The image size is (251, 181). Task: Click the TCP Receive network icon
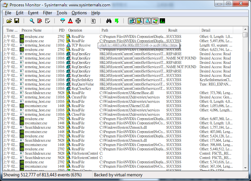(x=69, y=45)
